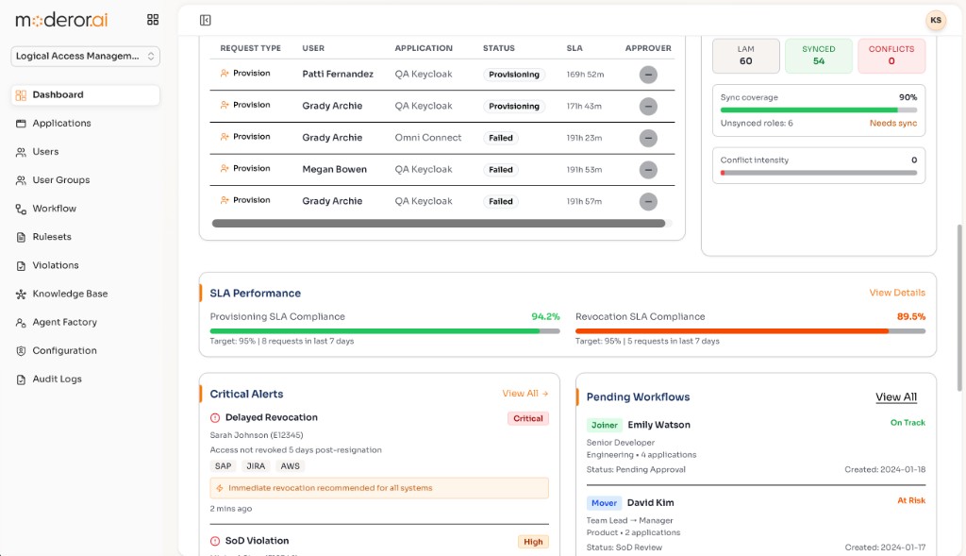Click the CONFLICTS count tile
The image size is (966, 556).
(891, 56)
